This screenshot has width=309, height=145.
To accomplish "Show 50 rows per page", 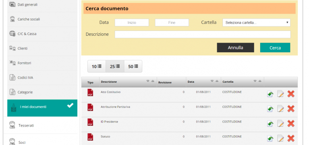I will [133, 66].
